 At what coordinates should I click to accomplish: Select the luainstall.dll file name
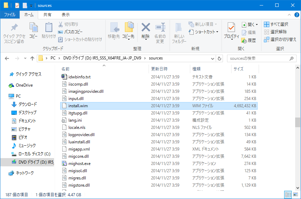tap(79, 142)
